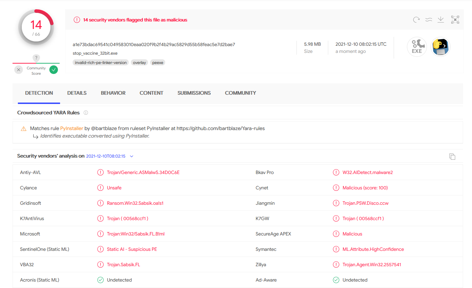Click the Python installer thumbnail icon
472x288 pixels.
(440, 47)
